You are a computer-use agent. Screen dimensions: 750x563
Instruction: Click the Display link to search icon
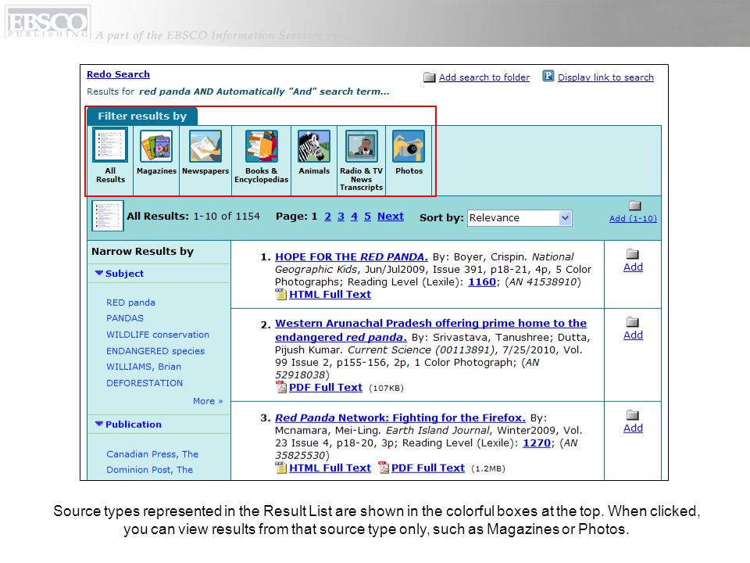pyautogui.click(x=548, y=76)
